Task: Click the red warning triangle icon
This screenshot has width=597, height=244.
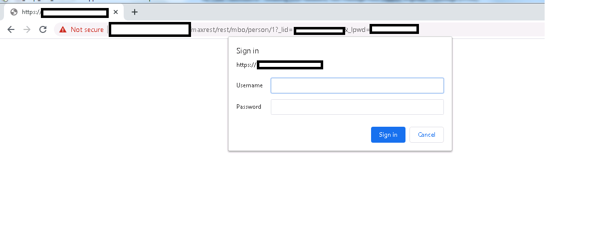Action: 63,30
